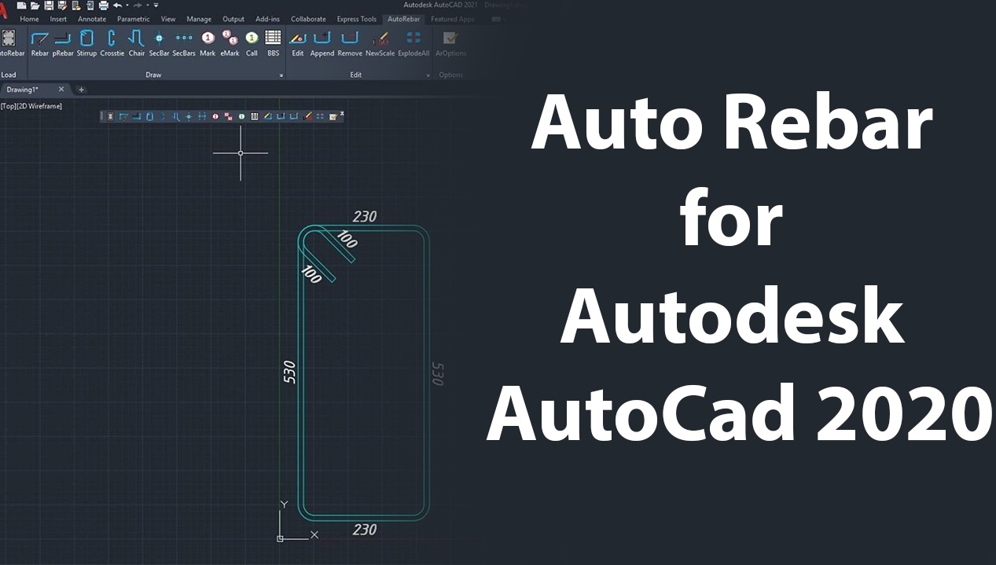The width and height of the screenshot is (996, 565).
Task: Pick the Crosstie tool in ribbon
Action: pos(112,44)
